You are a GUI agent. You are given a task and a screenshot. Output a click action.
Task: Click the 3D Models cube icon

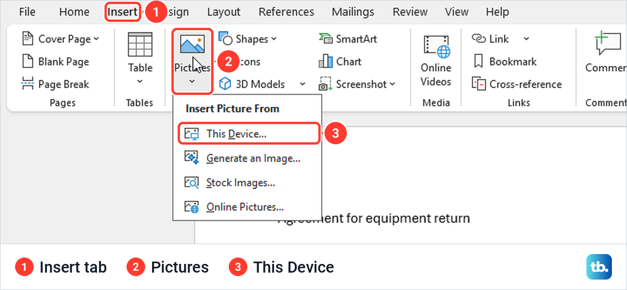pyautogui.click(x=225, y=84)
